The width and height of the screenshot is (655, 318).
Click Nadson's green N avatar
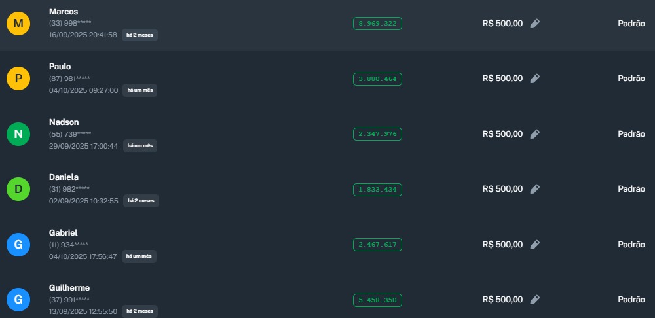(x=18, y=134)
